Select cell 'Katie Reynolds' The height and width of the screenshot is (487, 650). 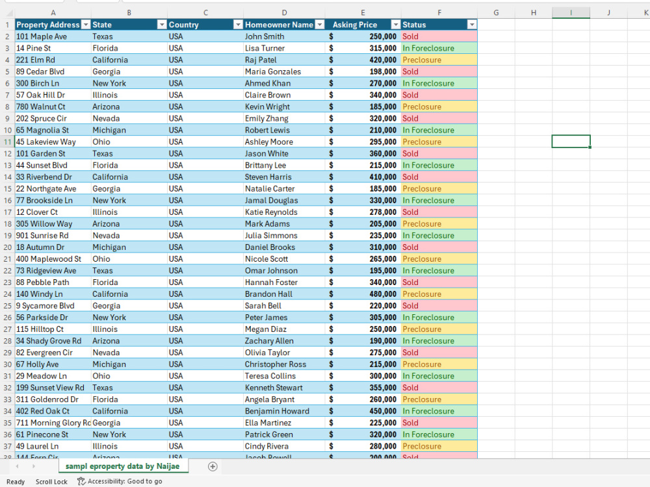click(x=284, y=212)
